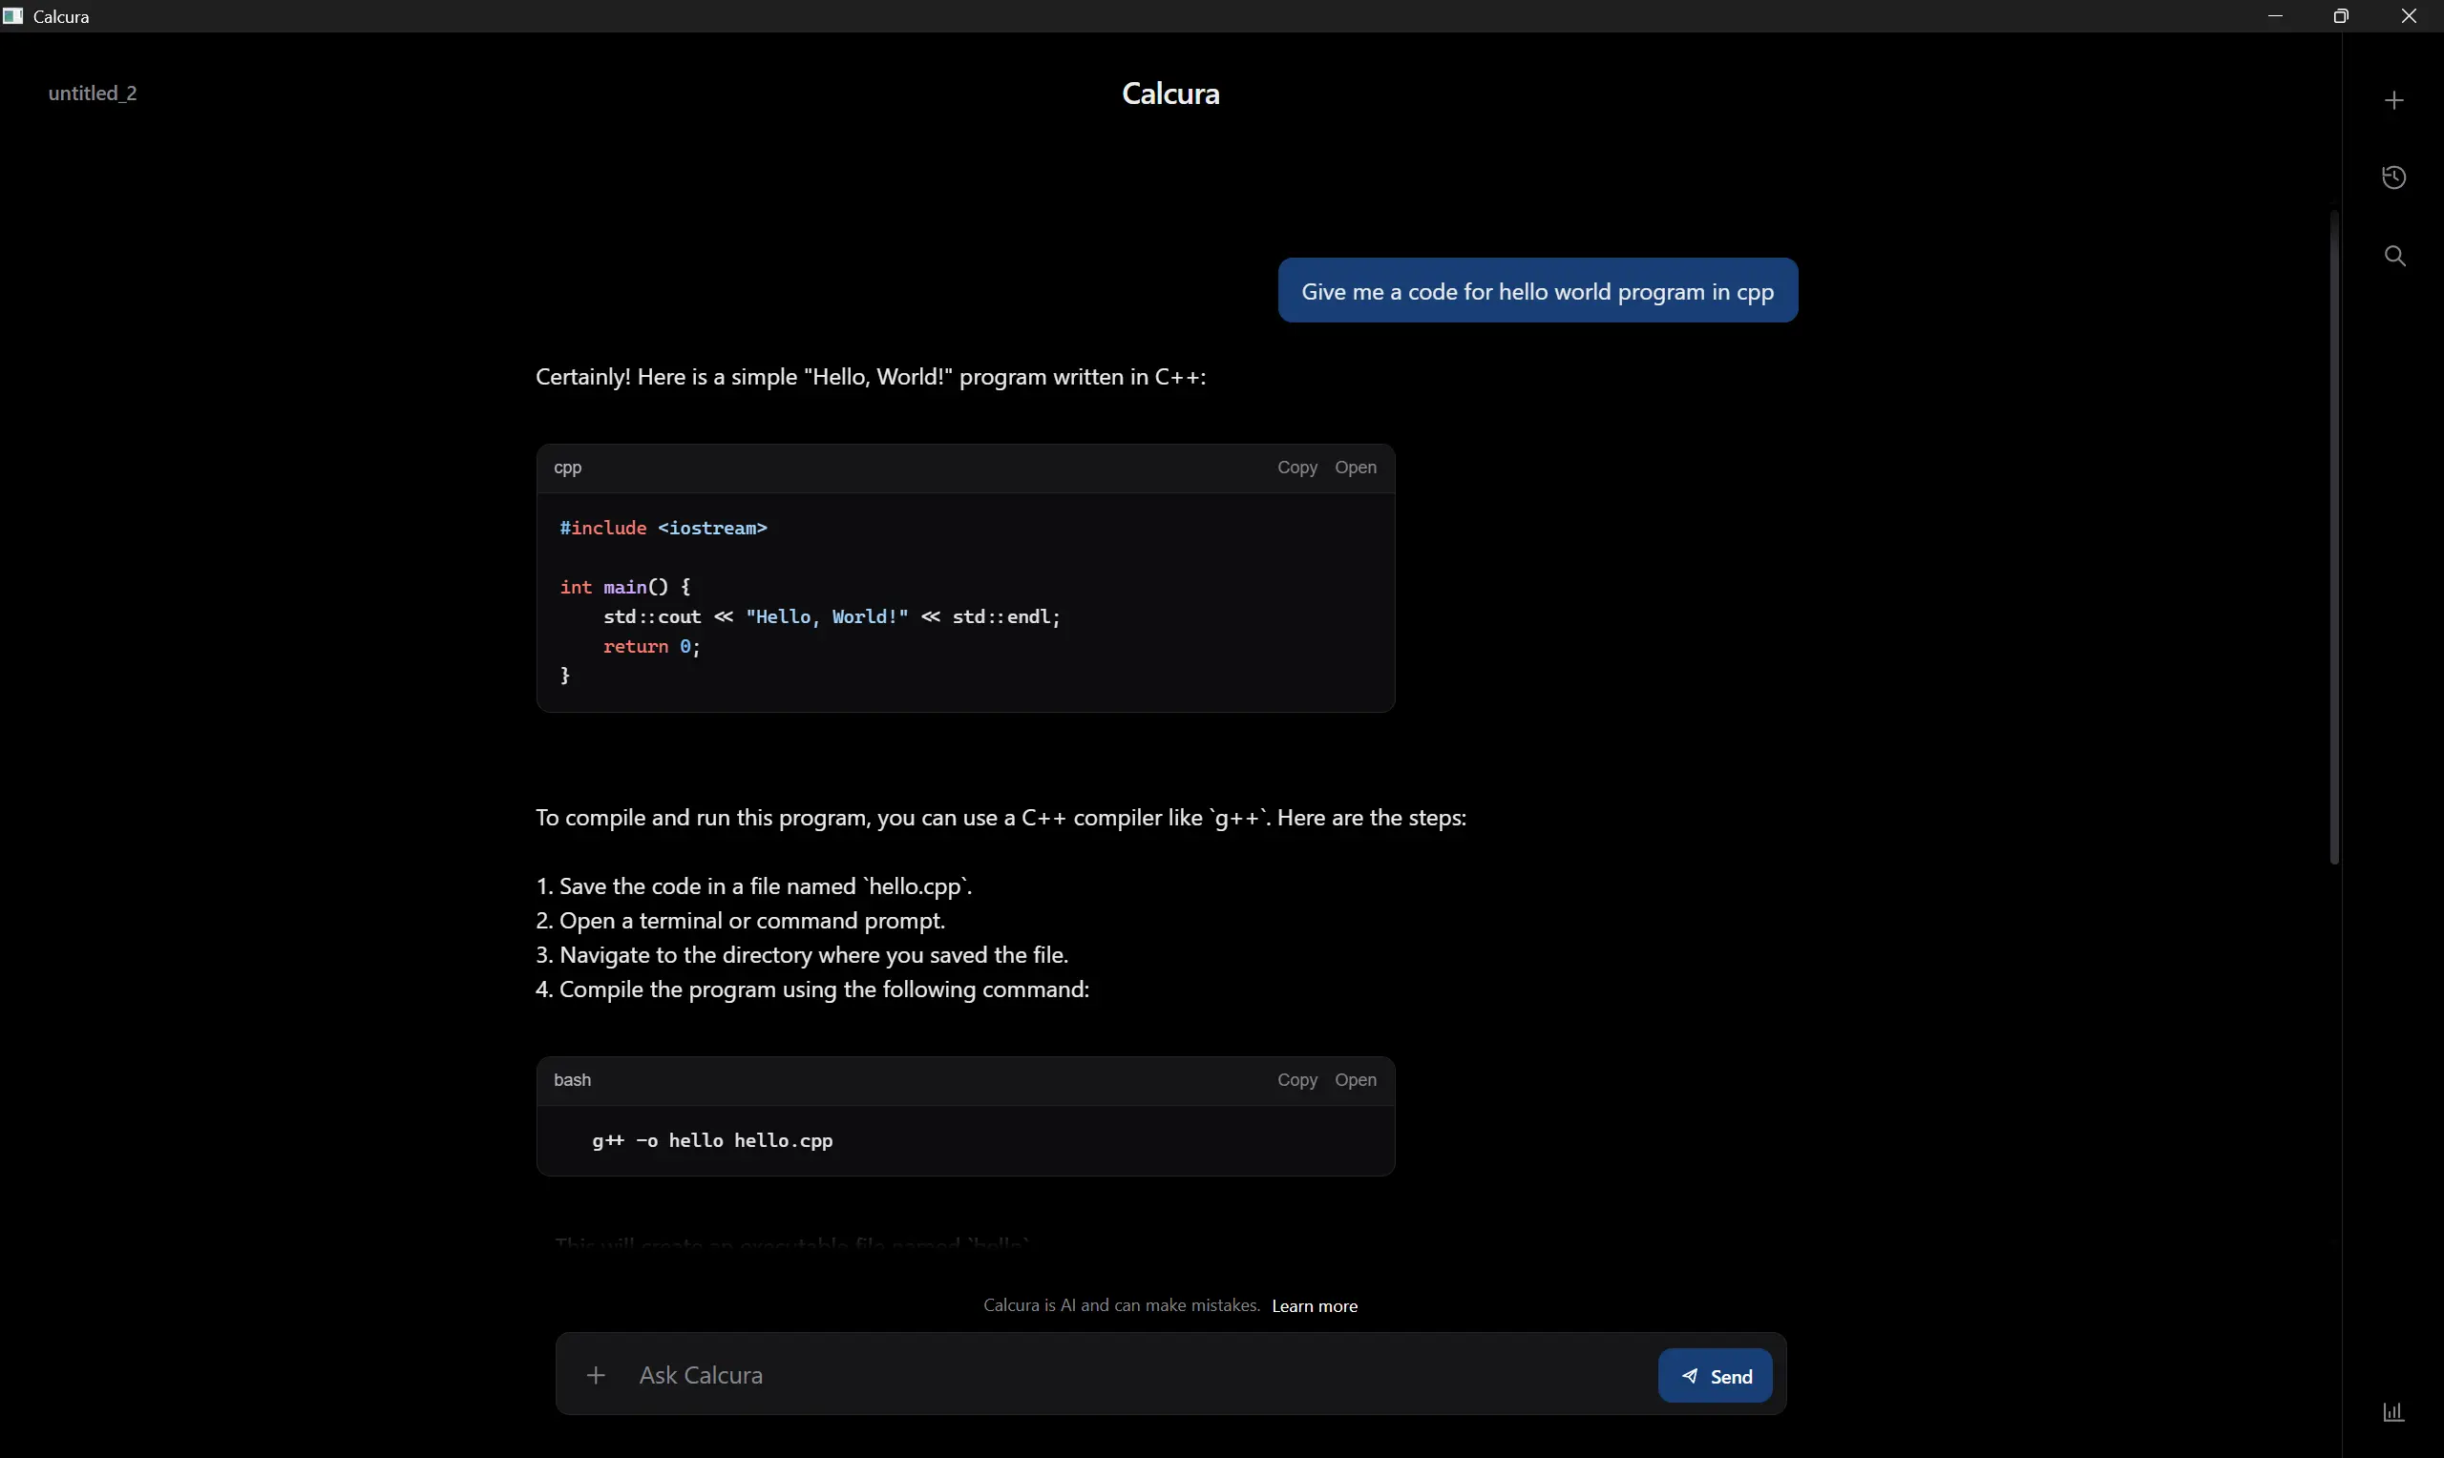Click the attach plus icon in input

596,1374
